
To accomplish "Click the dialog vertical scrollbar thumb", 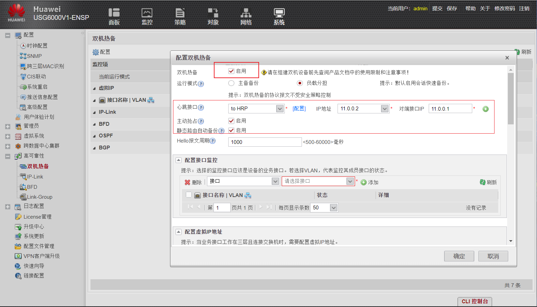I will point(511,98).
